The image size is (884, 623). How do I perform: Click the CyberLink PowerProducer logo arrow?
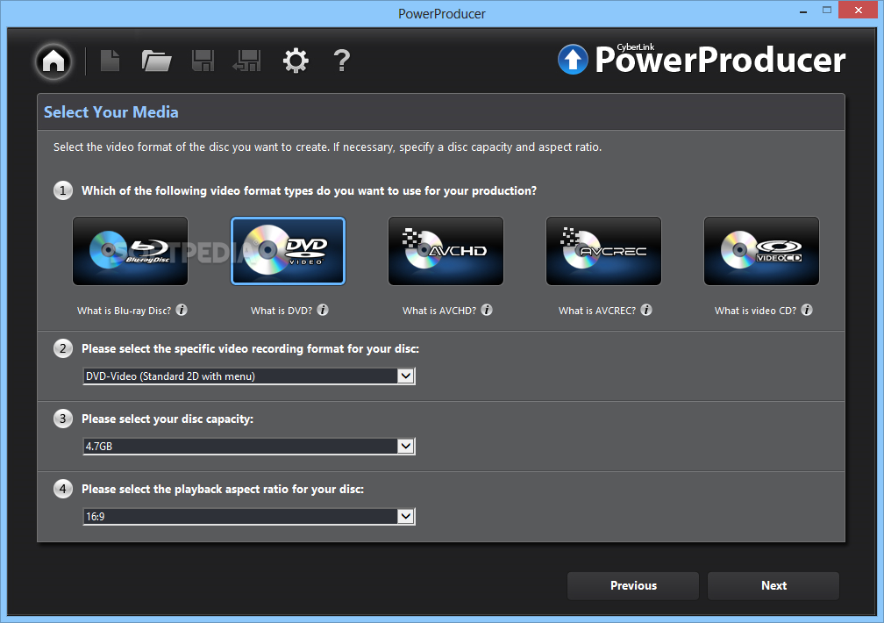573,60
